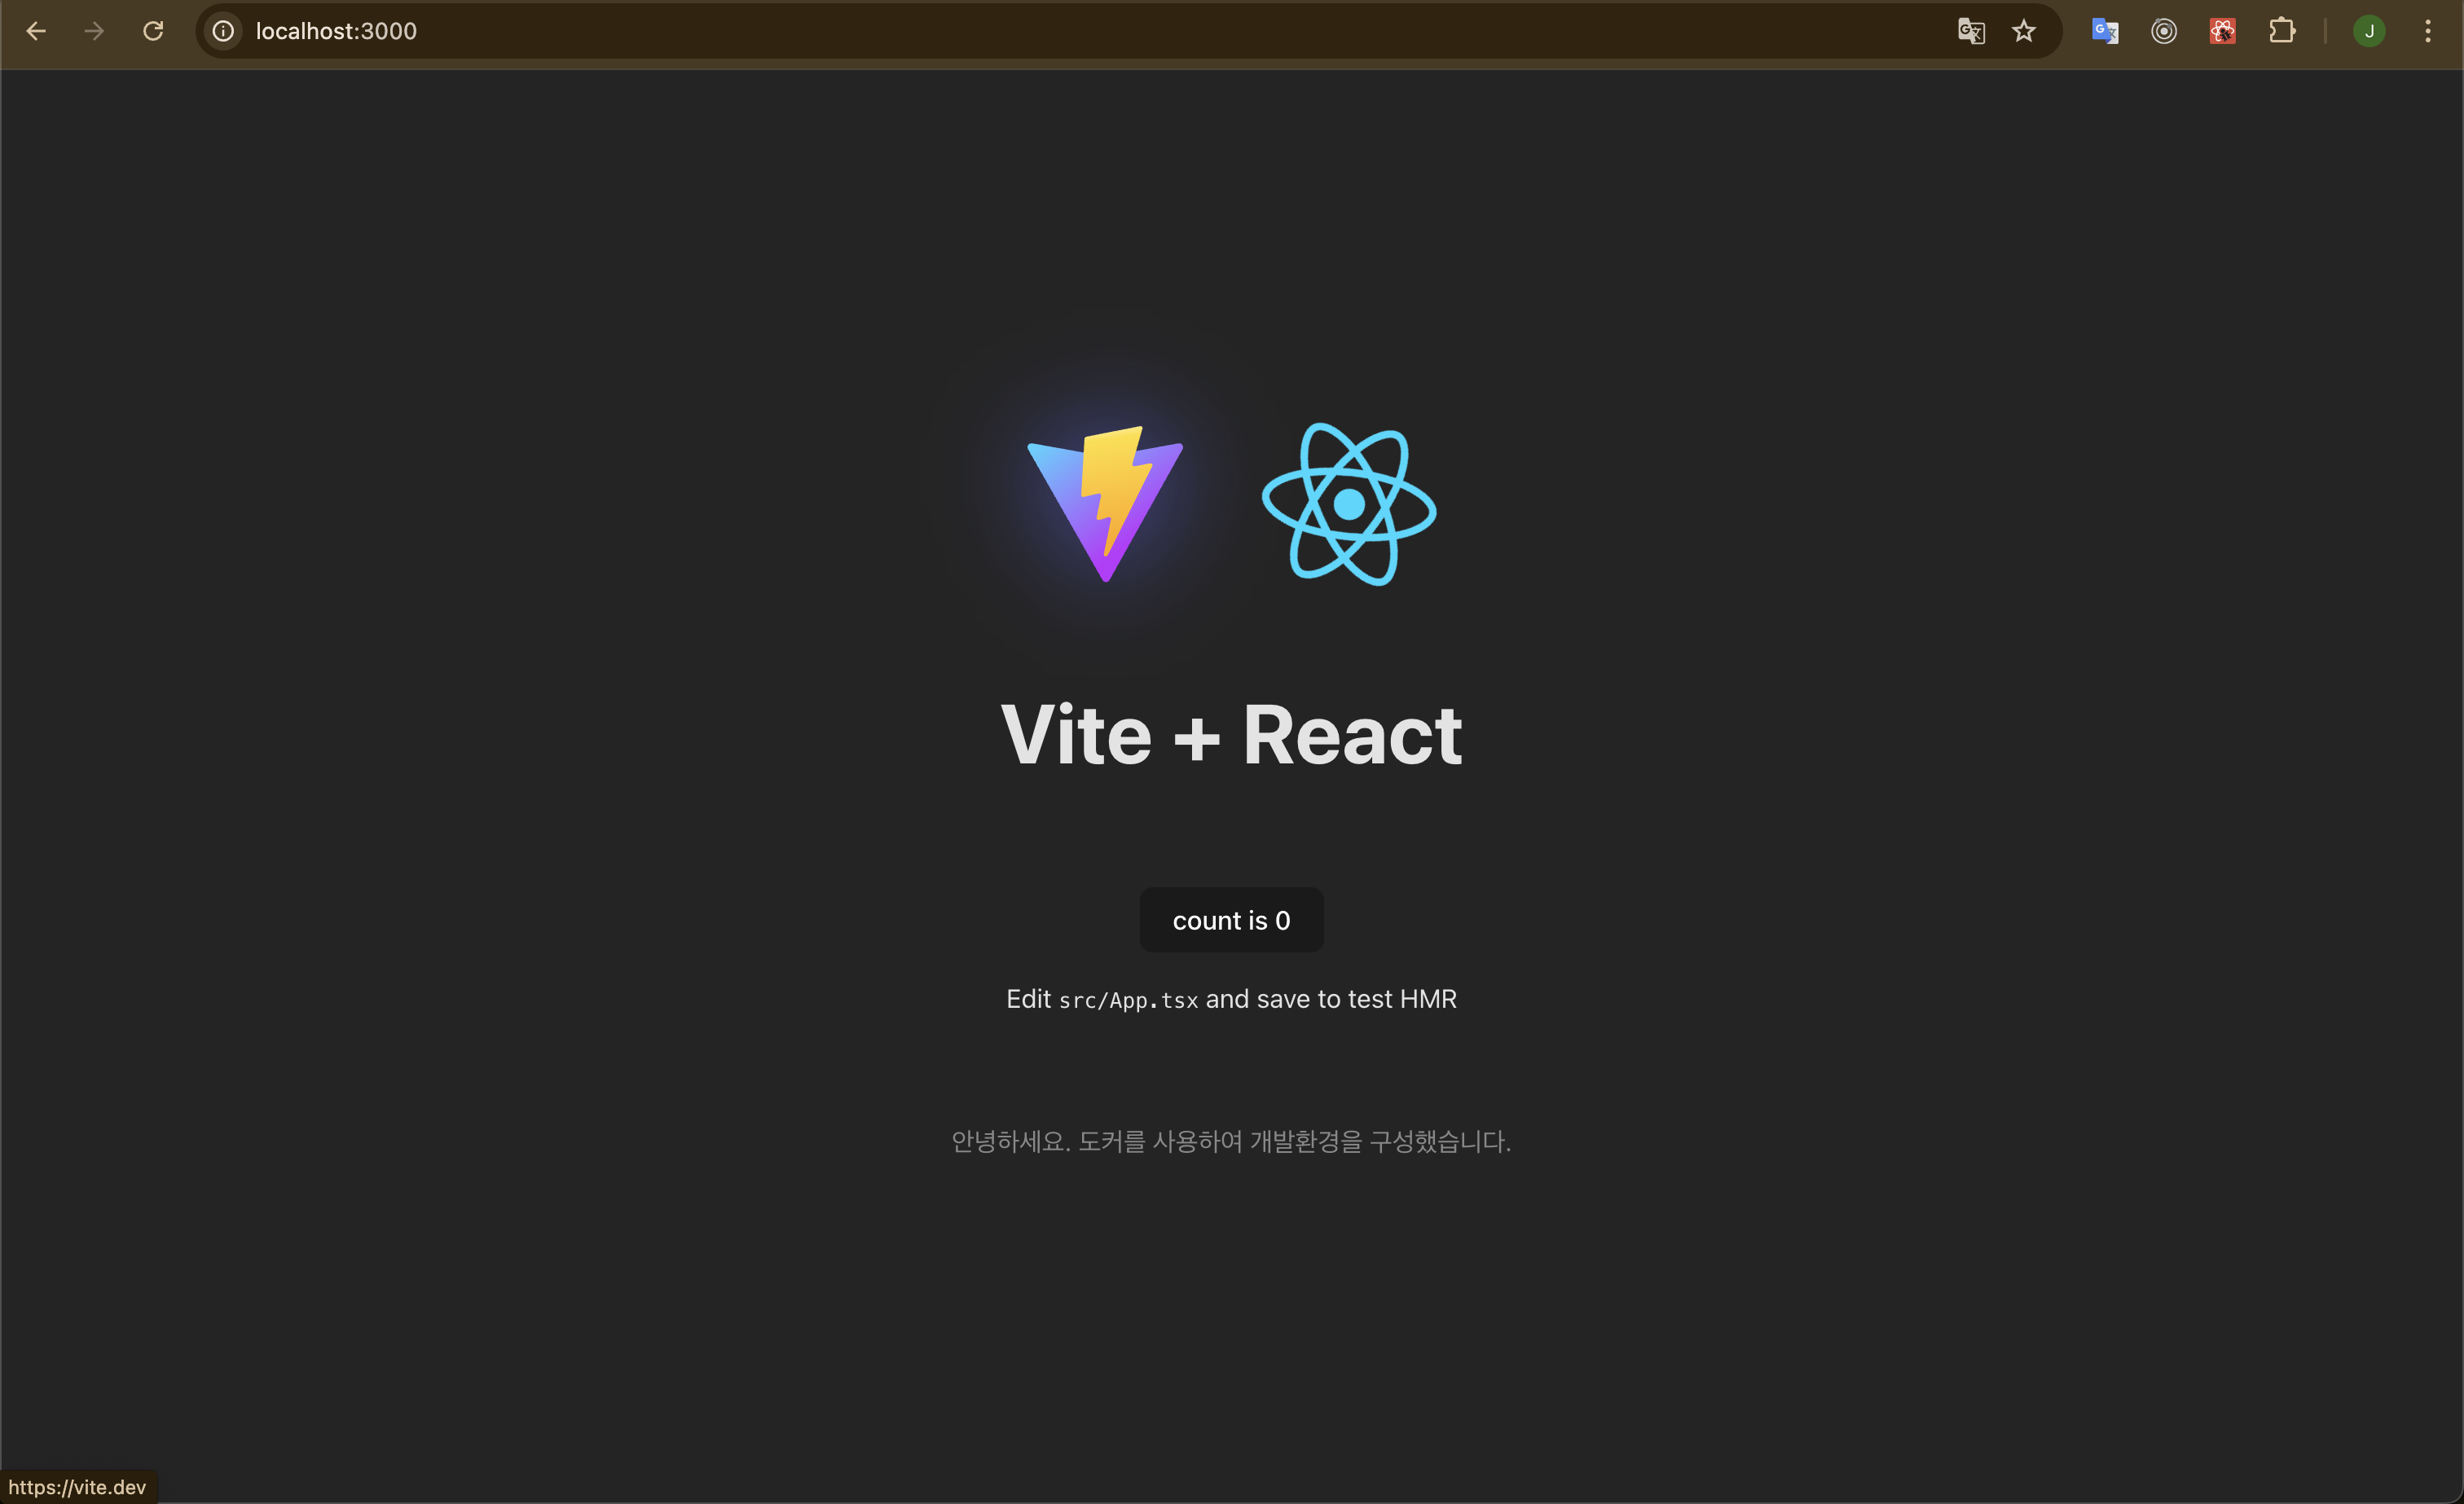Viewport: 2464px width, 1504px height.
Task: Click the Vite + React heading
Action: click(x=1232, y=735)
